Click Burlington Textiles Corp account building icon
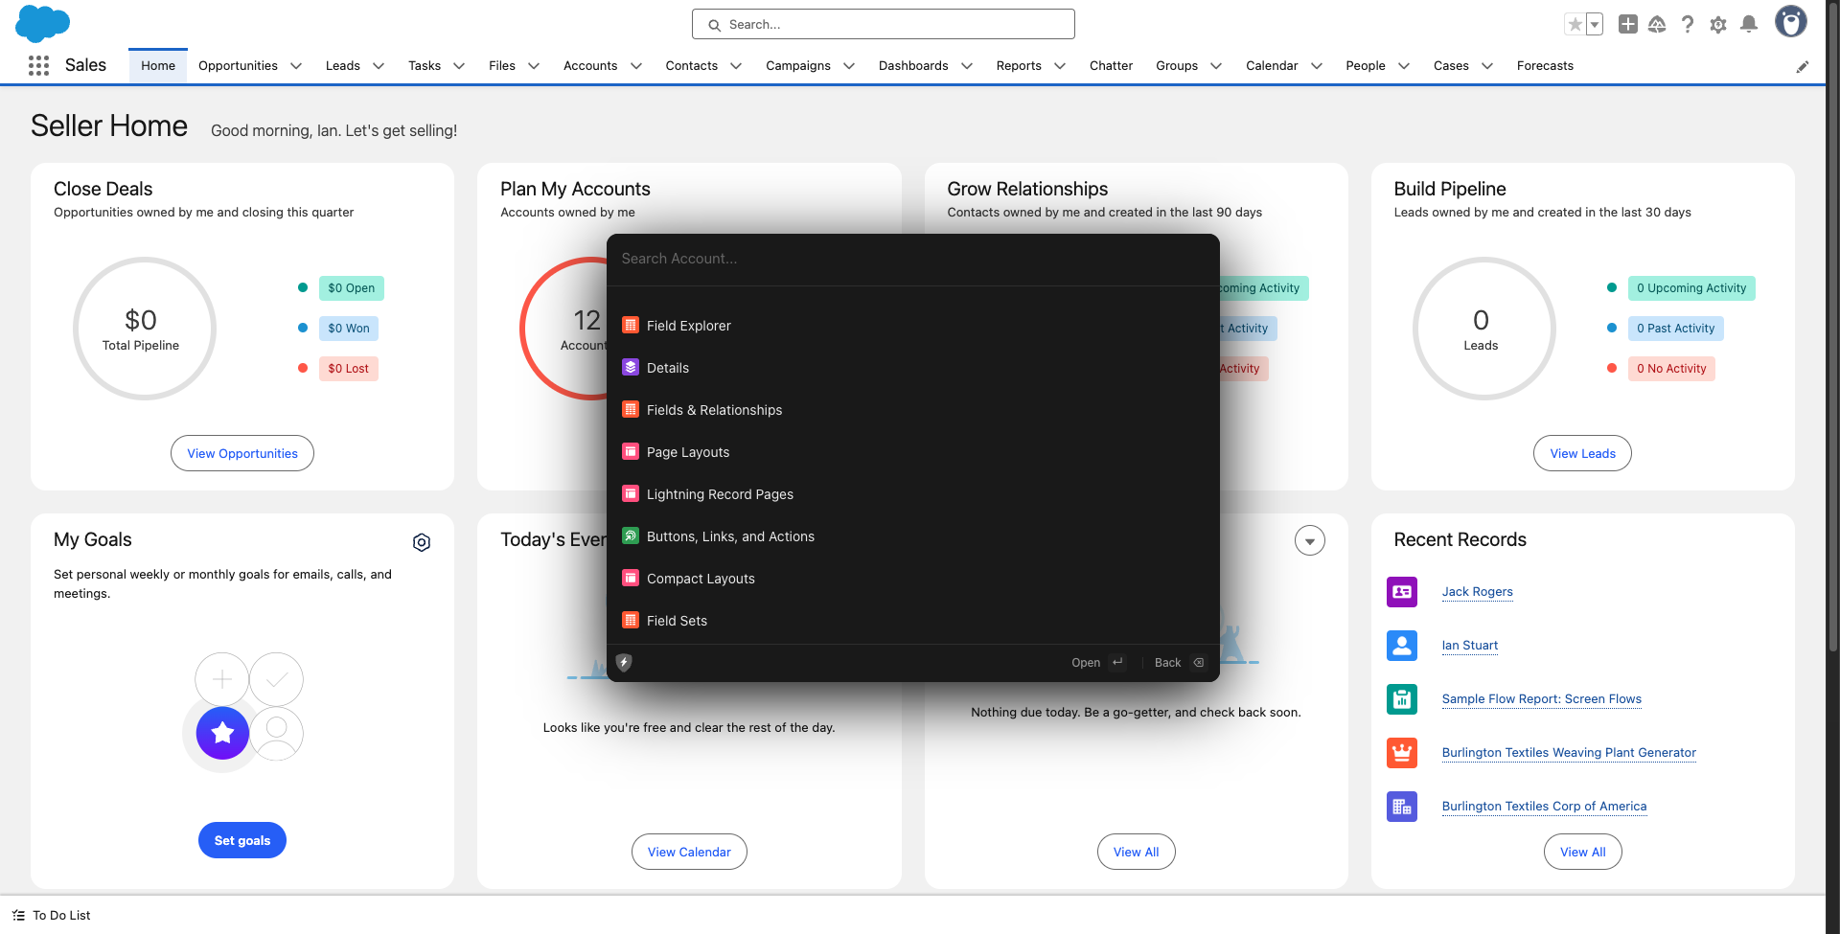1840x934 pixels. 1402,807
